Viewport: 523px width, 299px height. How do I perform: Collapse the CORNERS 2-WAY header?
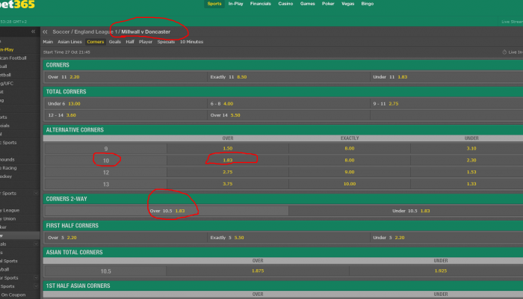click(x=283, y=199)
